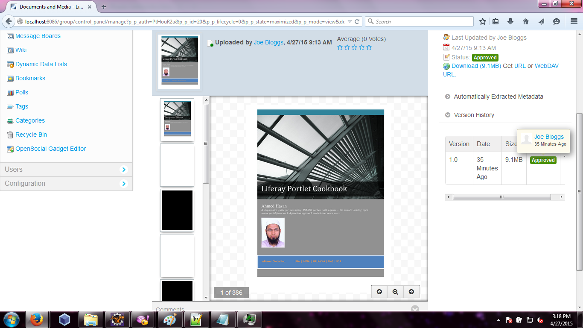
Task: Go to Bookmarks in the sidebar
Action: (30, 78)
